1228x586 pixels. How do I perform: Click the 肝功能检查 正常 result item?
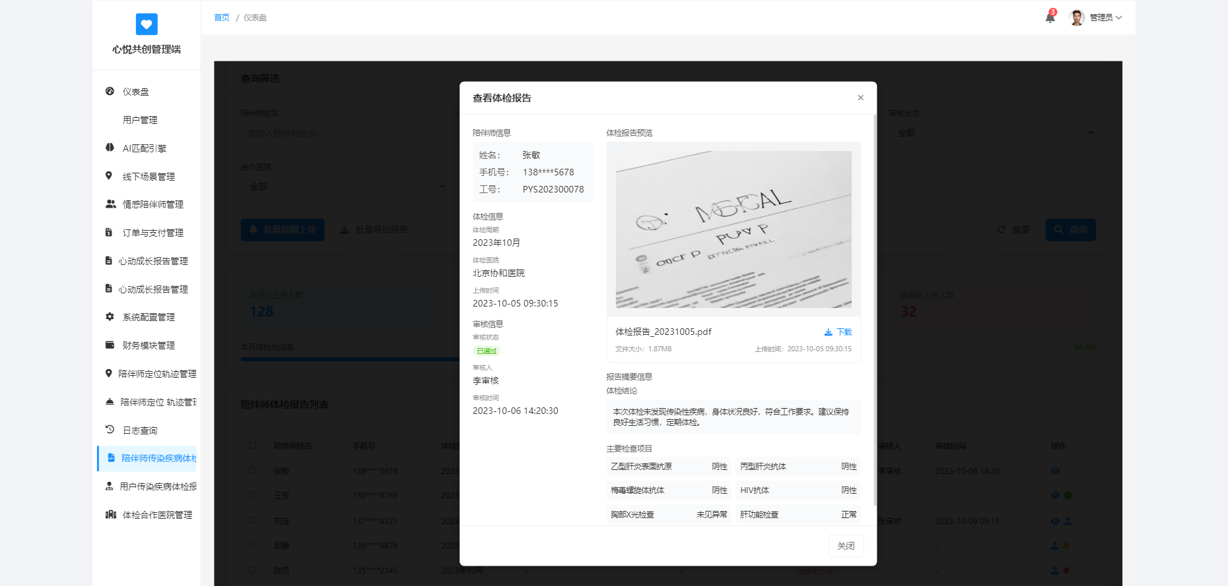point(798,515)
